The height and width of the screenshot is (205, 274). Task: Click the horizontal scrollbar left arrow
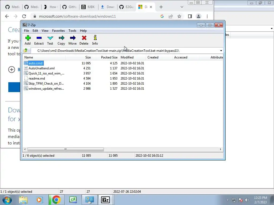coord(25,149)
